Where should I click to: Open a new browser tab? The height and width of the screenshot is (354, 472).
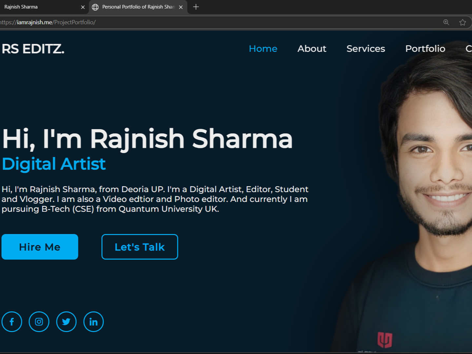tap(196, 7)
